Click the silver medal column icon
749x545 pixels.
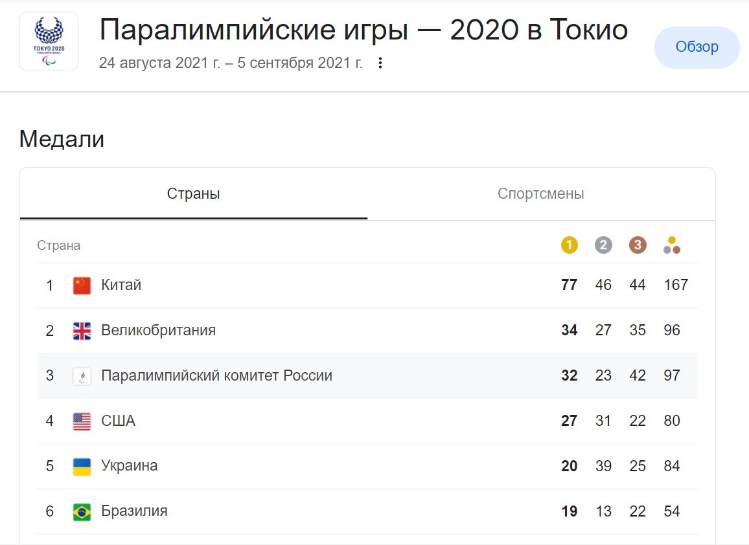pyautogui.click(x=603, y=245)
